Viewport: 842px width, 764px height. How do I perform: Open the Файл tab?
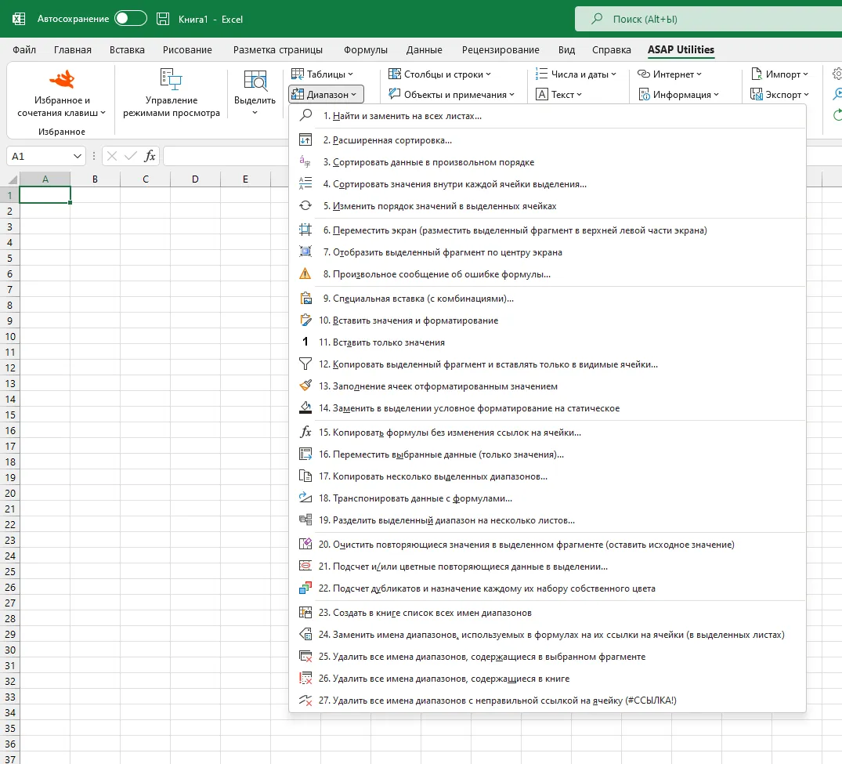(24, 50)
